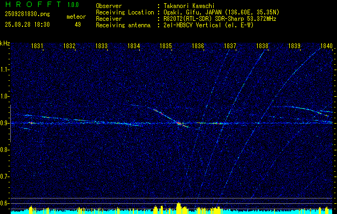This screenshot has height=214, width=337.
Task: Click time marker 1839
Action: coord(294,46)
